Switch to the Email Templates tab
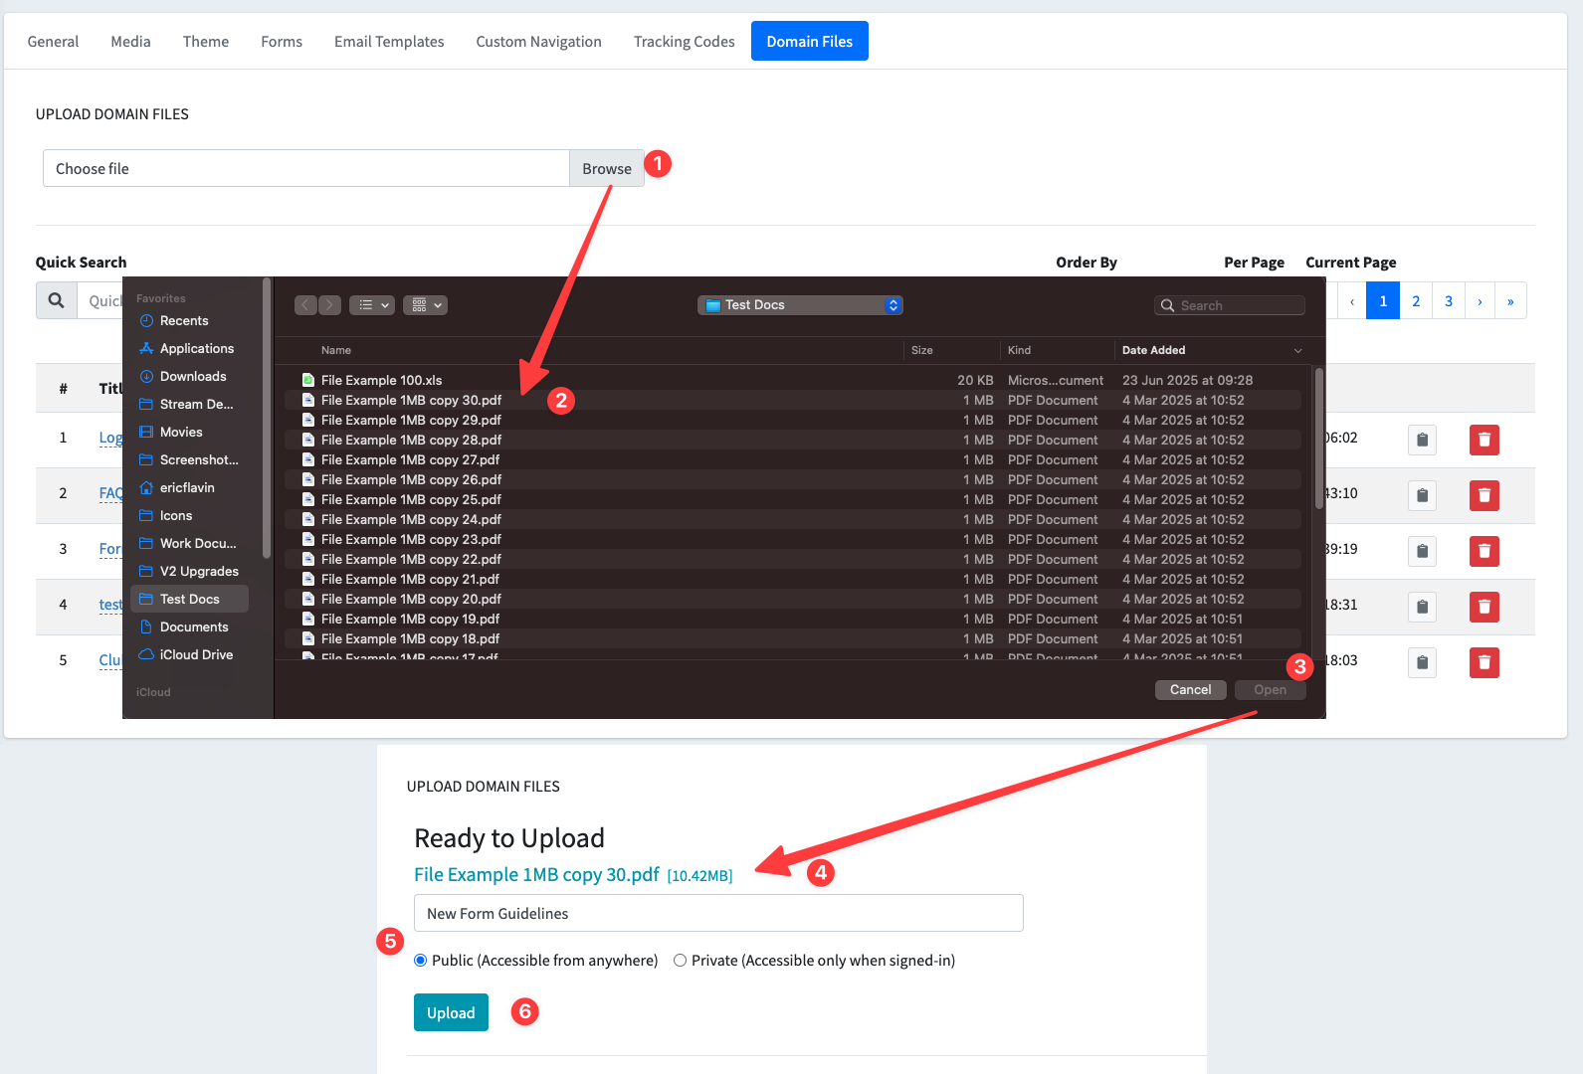Viewport: 1583px width, 1074px height. pos(389,42)
